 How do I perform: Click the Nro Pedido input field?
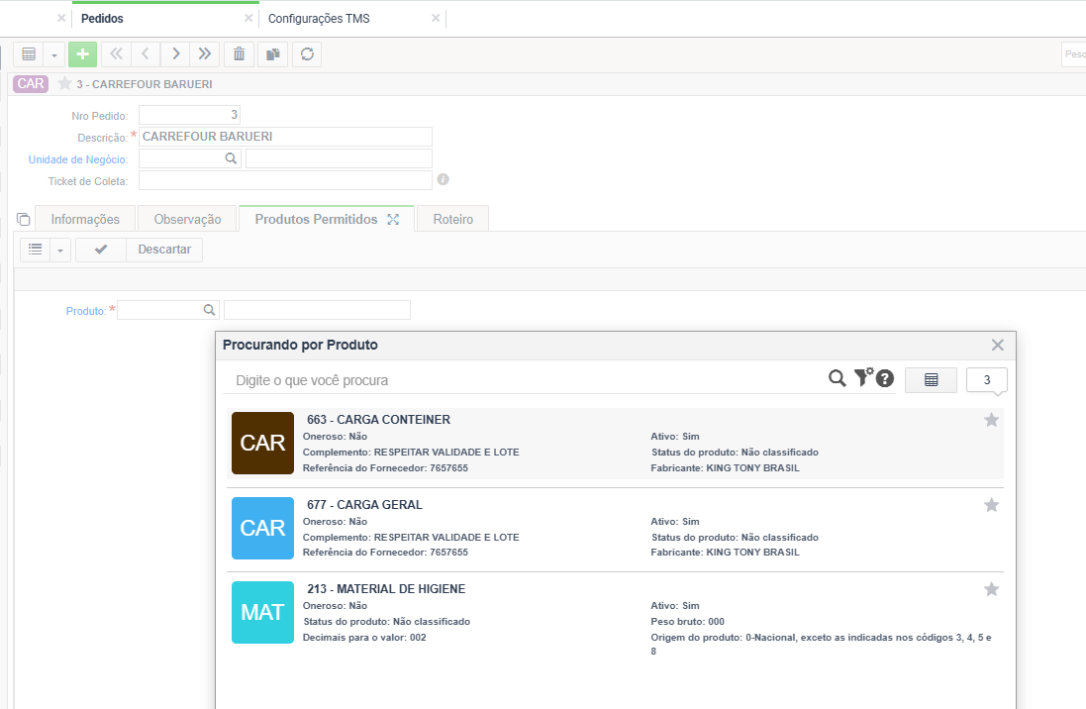[x=189, y=114]
